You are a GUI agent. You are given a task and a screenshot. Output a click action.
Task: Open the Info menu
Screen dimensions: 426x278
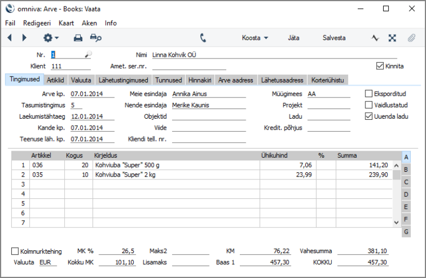click(x=111, y=23)
